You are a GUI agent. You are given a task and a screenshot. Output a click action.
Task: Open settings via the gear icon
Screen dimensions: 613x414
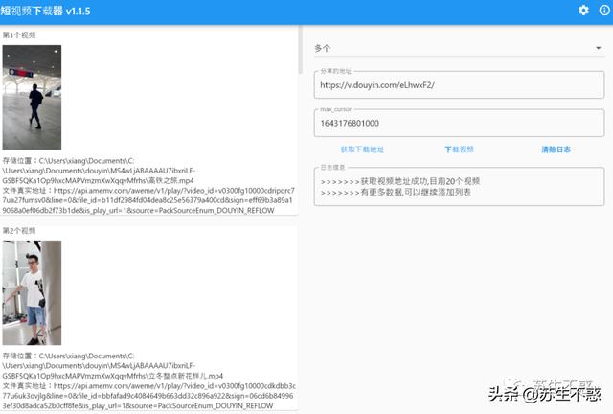pyautogui.click(x=583, y=11)
